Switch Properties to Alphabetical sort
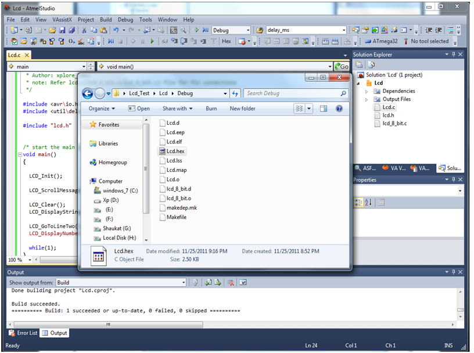The image size is (474, 353). tap(368, 203)
